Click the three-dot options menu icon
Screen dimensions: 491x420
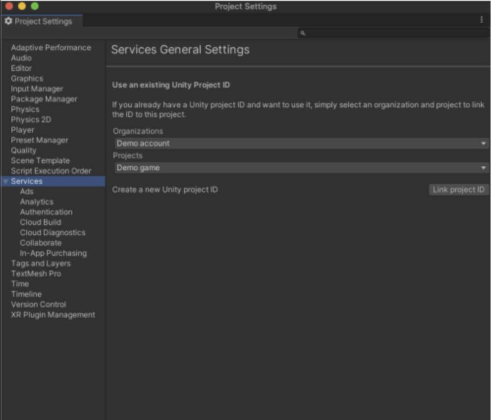click(x=481, y=20)
